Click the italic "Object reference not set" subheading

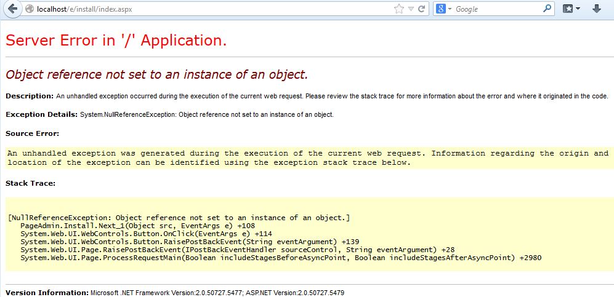[x=156, y=75]
